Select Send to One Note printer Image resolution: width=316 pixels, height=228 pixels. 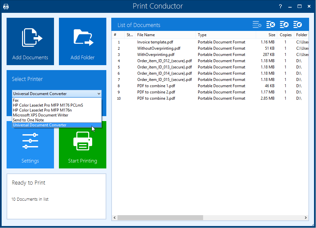pyautogui.click(x=57, y=120)
